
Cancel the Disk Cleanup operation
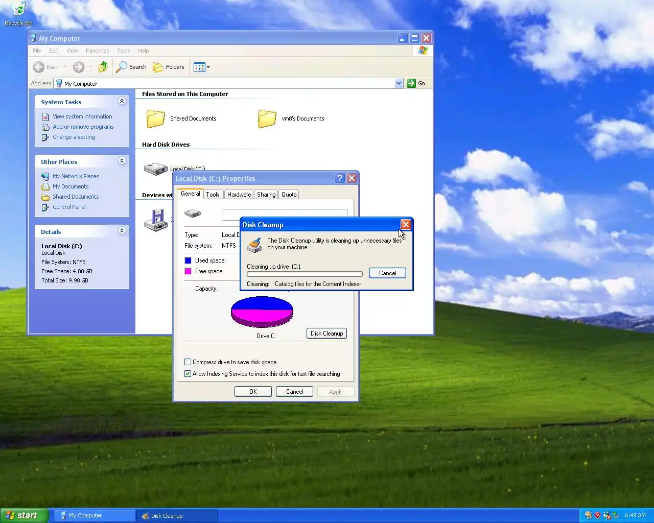(387, 273)
